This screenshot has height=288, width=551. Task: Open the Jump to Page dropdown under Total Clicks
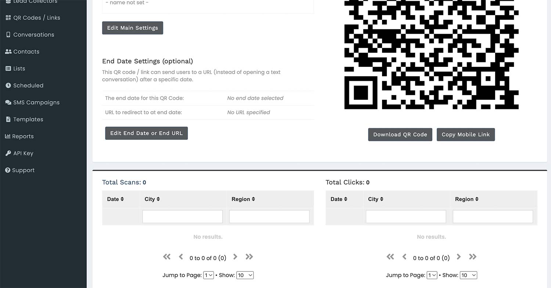[x=432, y=275]
